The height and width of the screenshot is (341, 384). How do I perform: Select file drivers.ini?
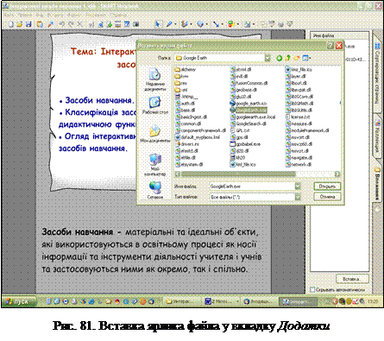click(x=187, y=144)
